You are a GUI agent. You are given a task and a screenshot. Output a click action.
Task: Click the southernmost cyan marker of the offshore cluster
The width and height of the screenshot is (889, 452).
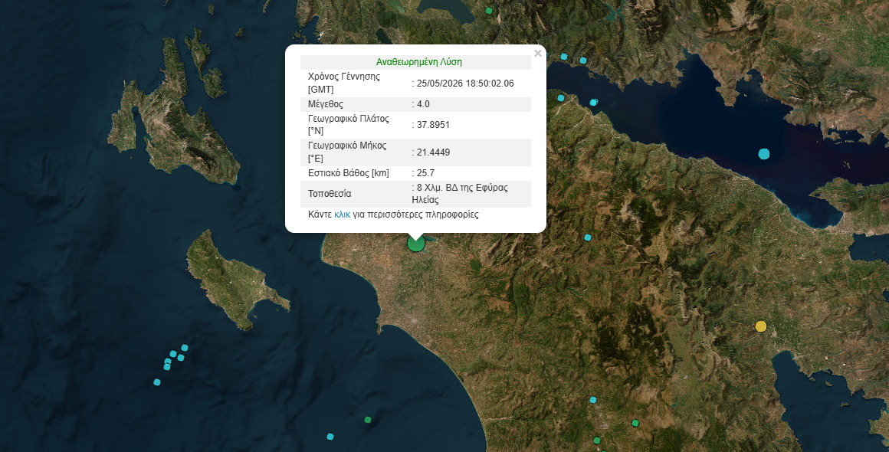(157, 382)
